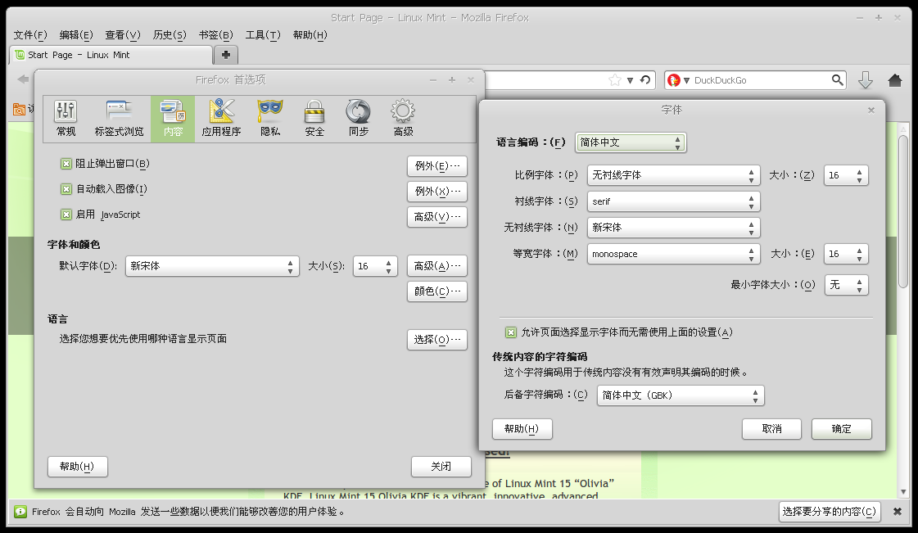The height and width of the screenshot is (533, 918).
Task: Click 高级(V) button for JavaScript
Action: 437,217
